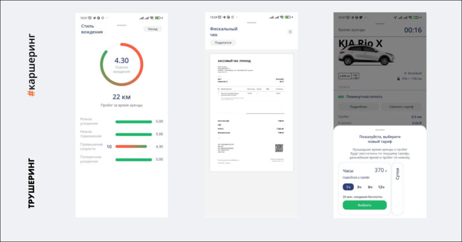Viewport: 462px width, 242px height.
Task: Tap the Сменить тариф button
Action: coord(401,107)
